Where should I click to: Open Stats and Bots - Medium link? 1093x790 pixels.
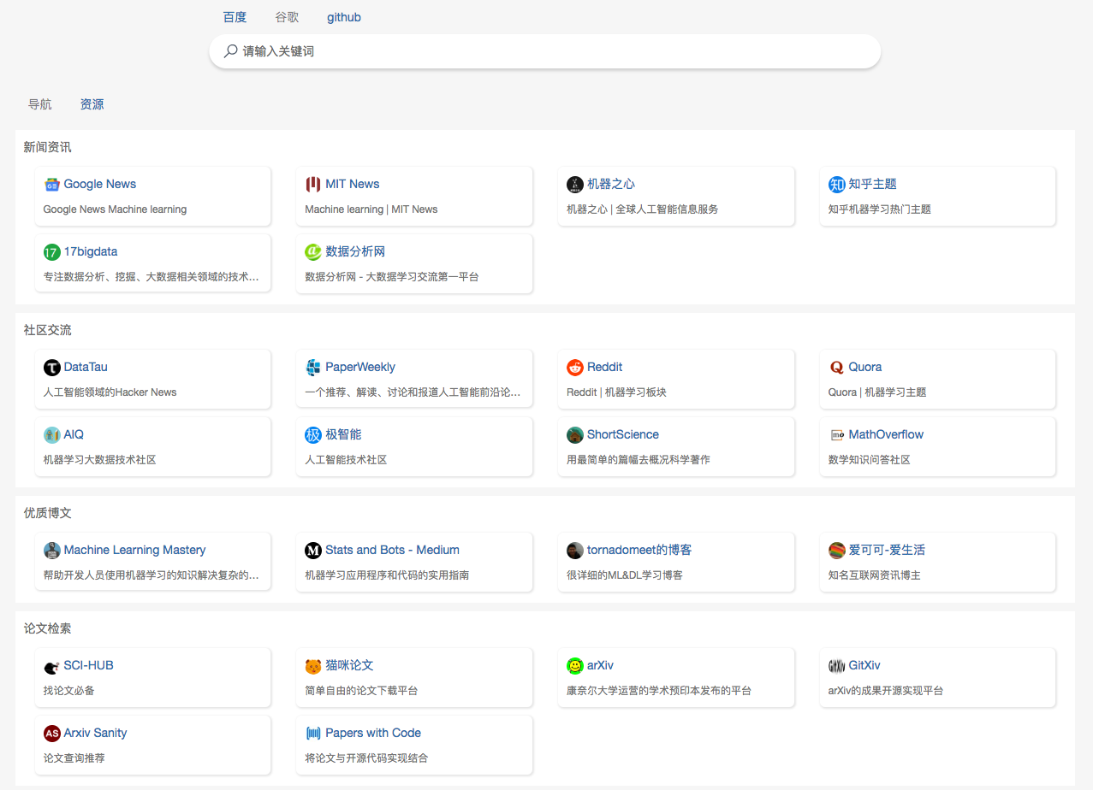pos(393,550)
